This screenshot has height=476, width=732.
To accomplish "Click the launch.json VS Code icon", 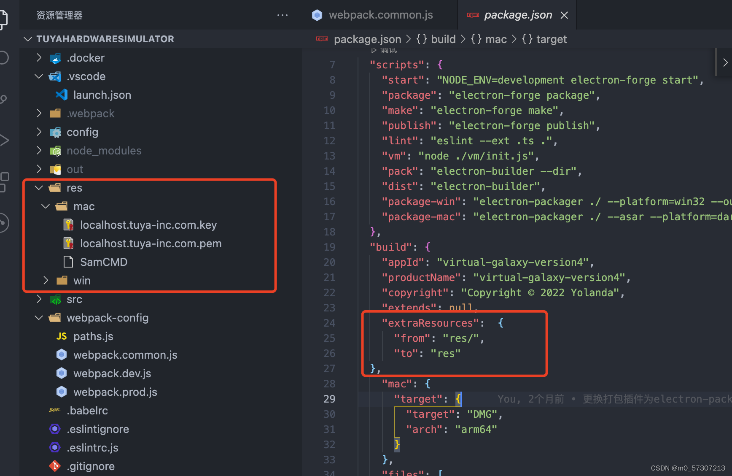I will (x=62, y=95).
